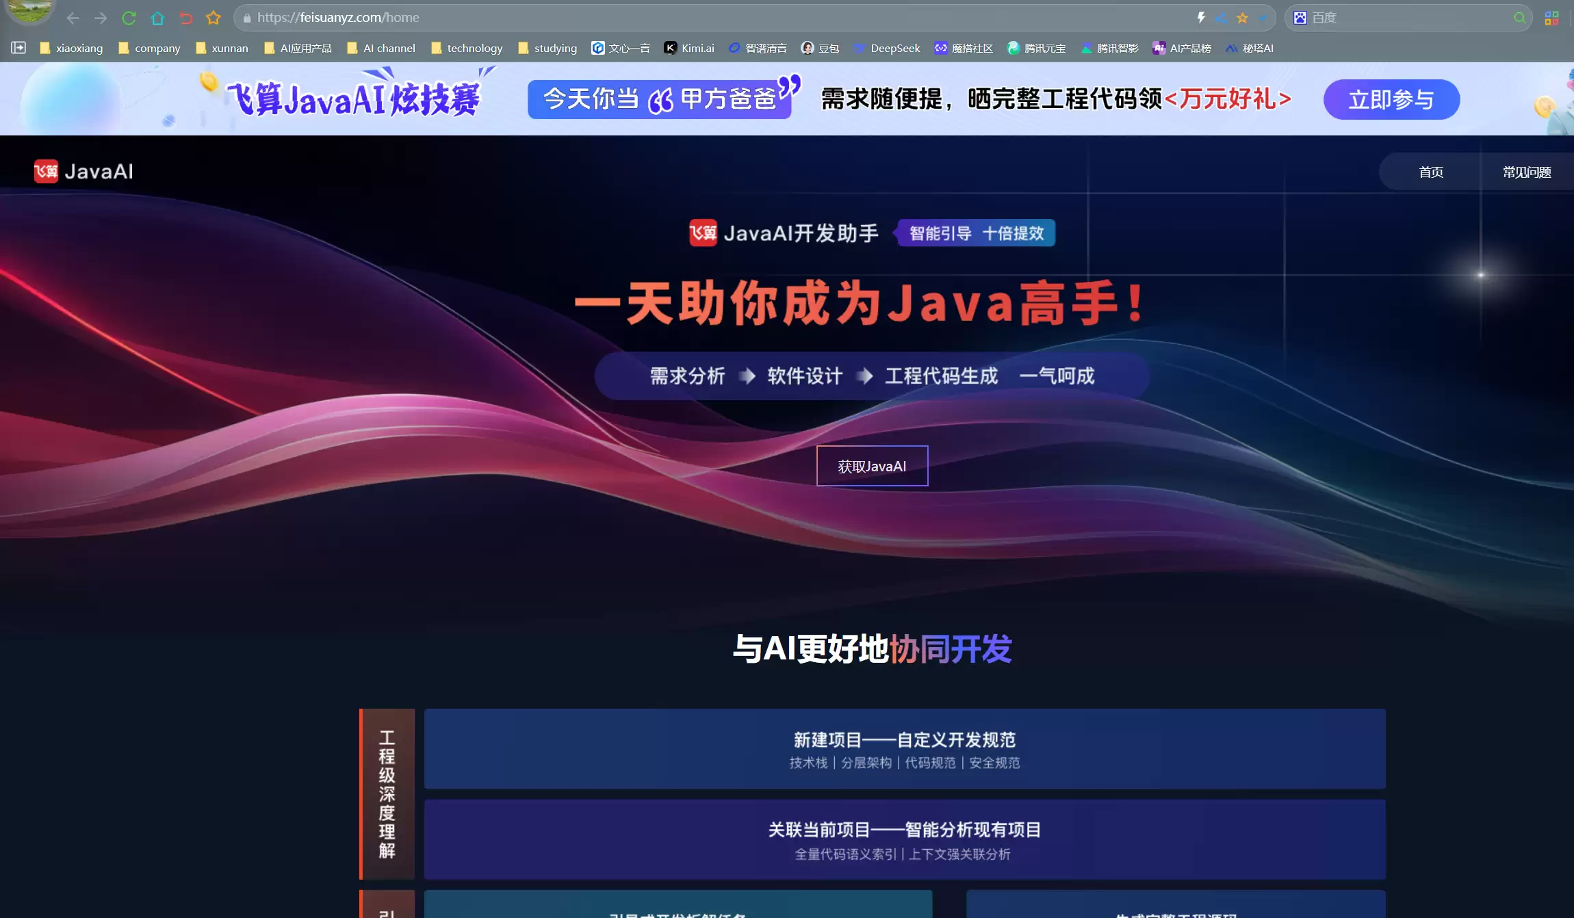Click the red restore-closed-tab arrow icon
The width and height of the screenshot is (1574, 918).
[185, 18]
